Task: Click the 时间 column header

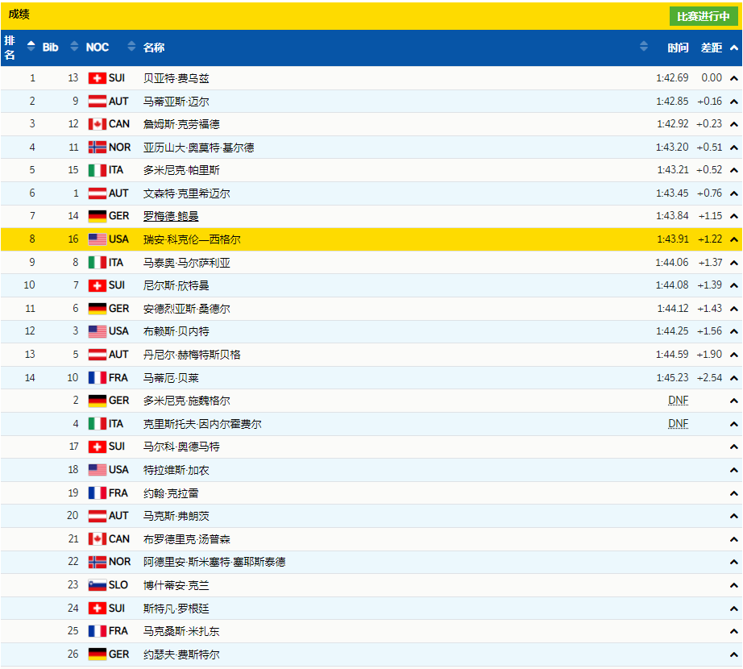Action: click(x=678, y=48)
